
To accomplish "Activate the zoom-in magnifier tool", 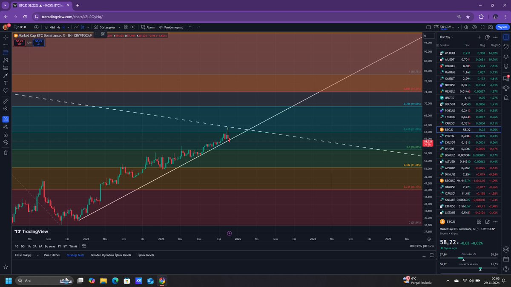I will [6, 108].
